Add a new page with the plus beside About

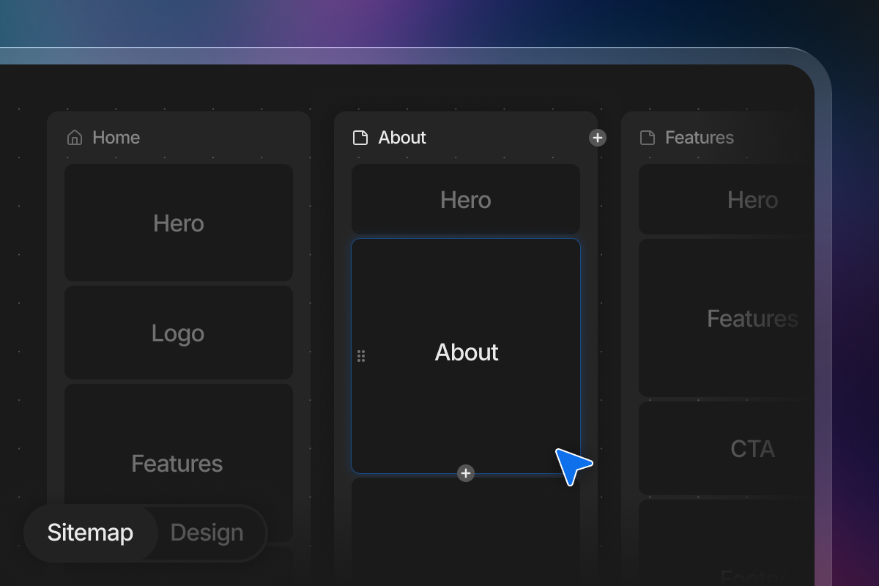[x=598, y=138]
